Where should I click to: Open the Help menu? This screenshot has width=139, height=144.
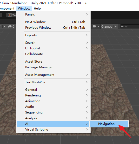tap(37, 9)
